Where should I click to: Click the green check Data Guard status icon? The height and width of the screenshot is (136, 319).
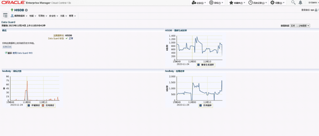[x=67, y=38]
